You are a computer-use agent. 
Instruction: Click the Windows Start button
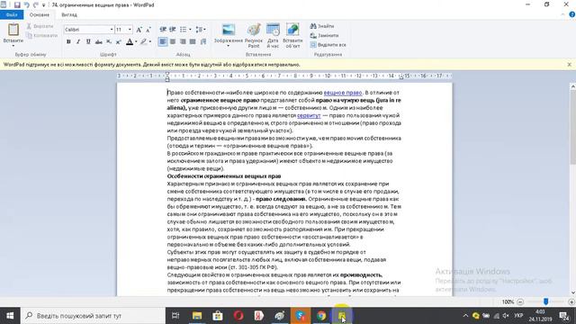[x=10, y=316]
